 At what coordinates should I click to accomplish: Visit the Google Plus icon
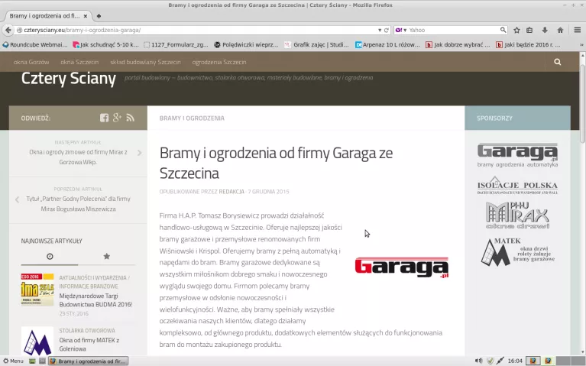(x=118, y=118)
